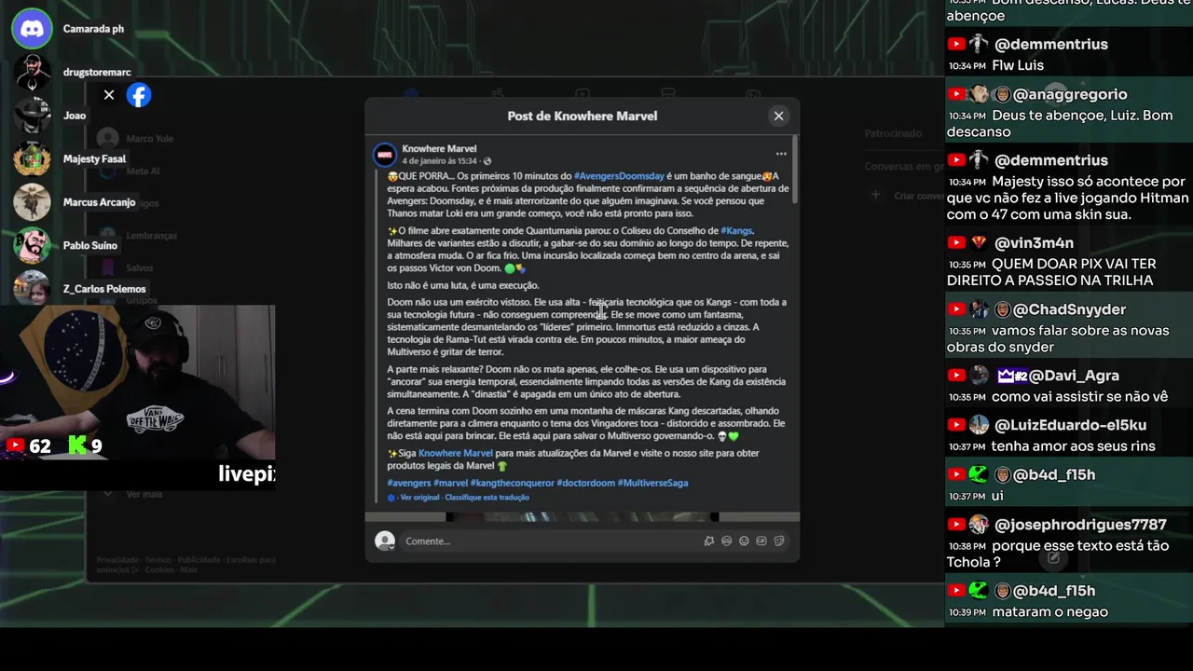Open the post's three-dot options menu
Screen dimensions: 1193x671
781,154
